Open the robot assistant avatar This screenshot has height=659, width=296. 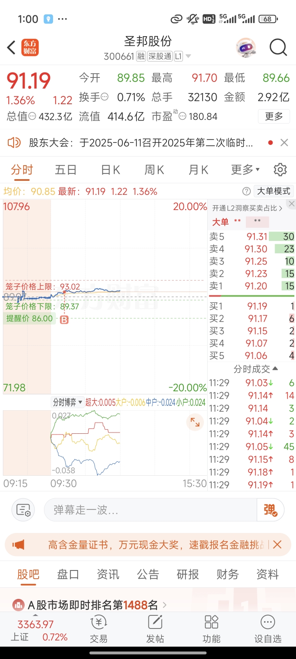[x=246, y=47]
